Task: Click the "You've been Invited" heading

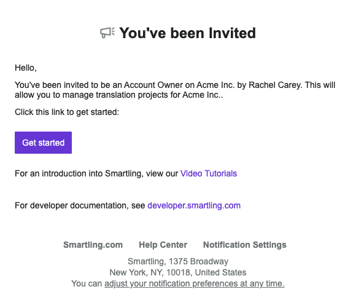Action: (x=188, y=33)
